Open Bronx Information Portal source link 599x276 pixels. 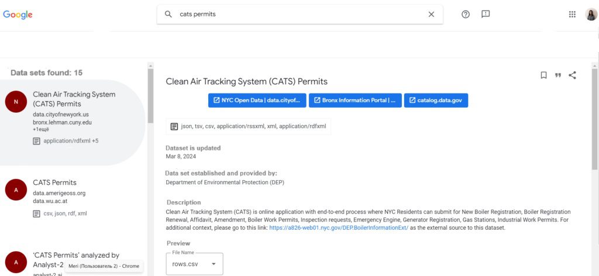pyautogui.click(x=355, y=101)
